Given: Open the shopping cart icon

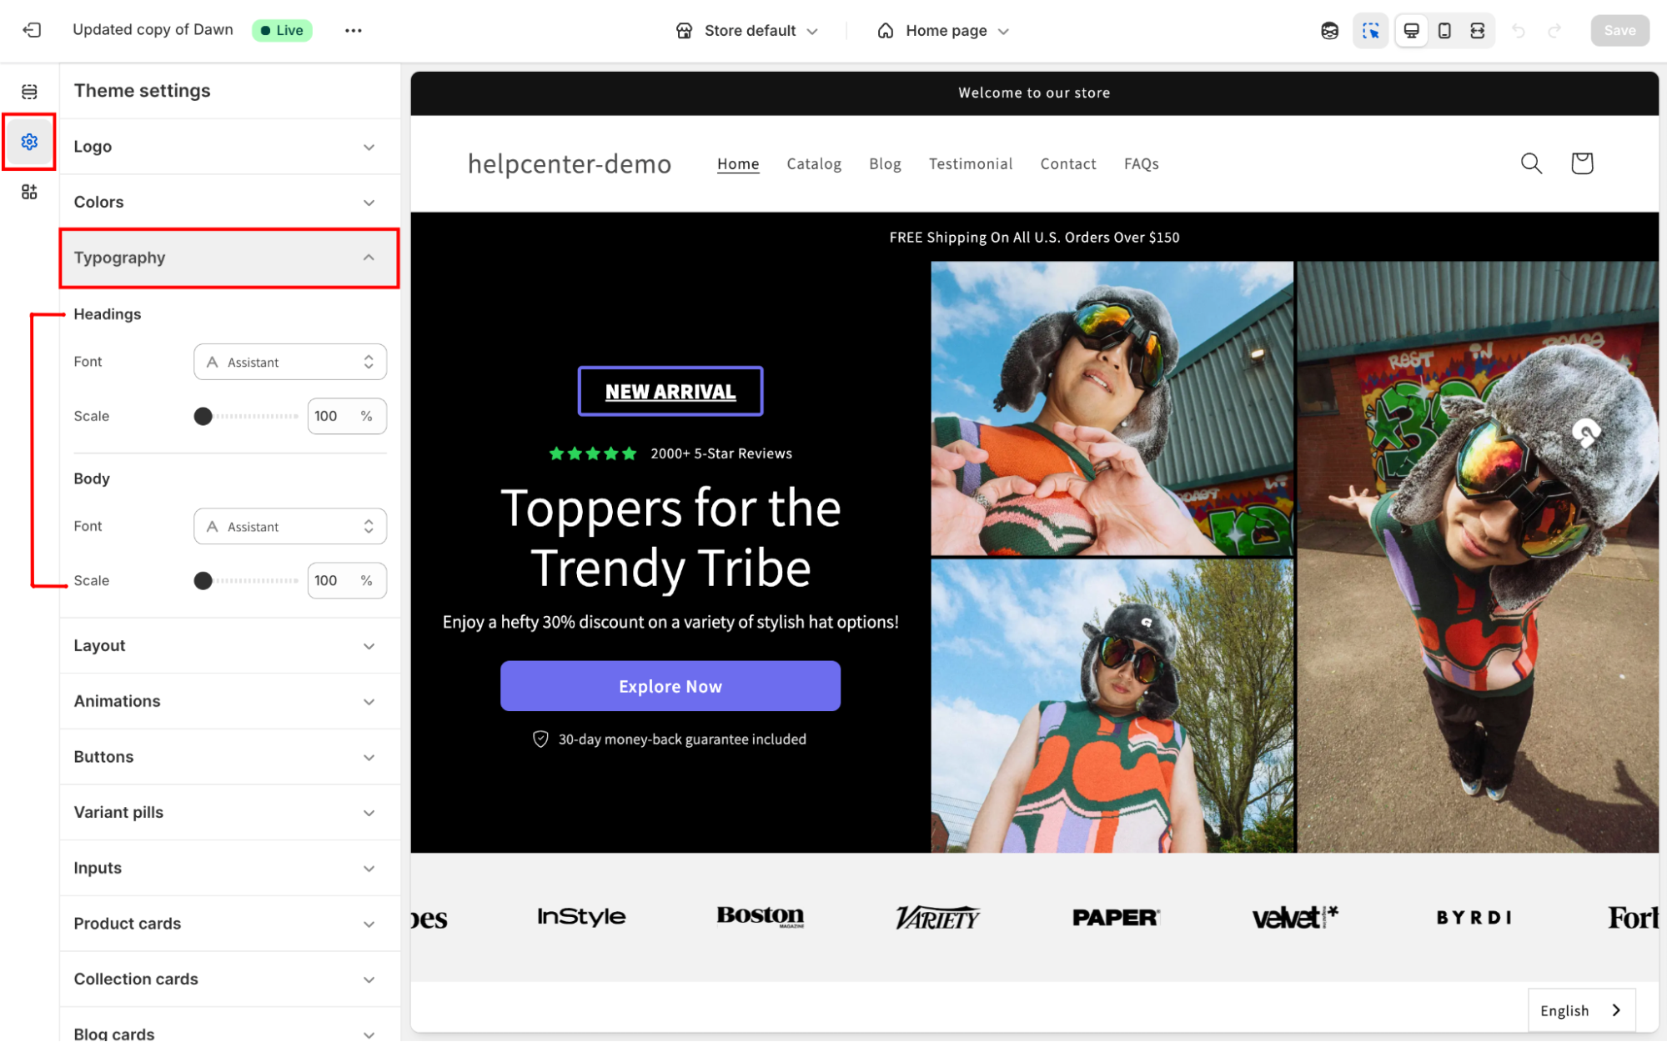Looking at the screenshot, I should coord(1581,163).
